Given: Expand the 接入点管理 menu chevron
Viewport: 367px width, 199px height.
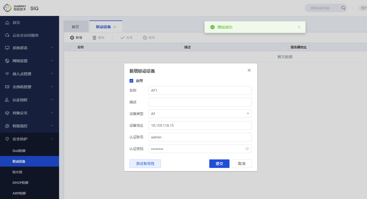Looking at the screenshot, I should pos(52,74).
